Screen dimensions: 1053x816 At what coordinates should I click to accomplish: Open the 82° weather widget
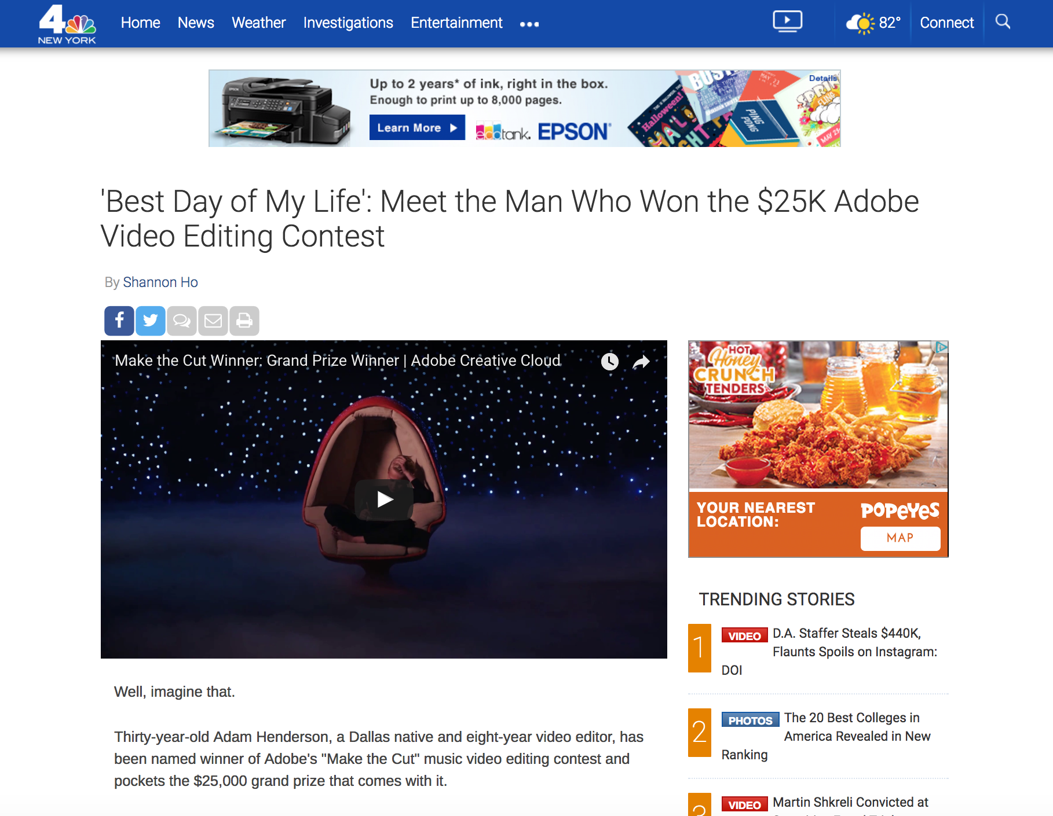point(873,23)
